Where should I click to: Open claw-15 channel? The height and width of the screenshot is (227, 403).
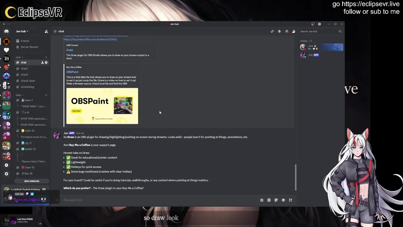pos(31,167)
